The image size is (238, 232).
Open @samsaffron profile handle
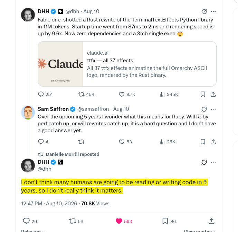93,109
